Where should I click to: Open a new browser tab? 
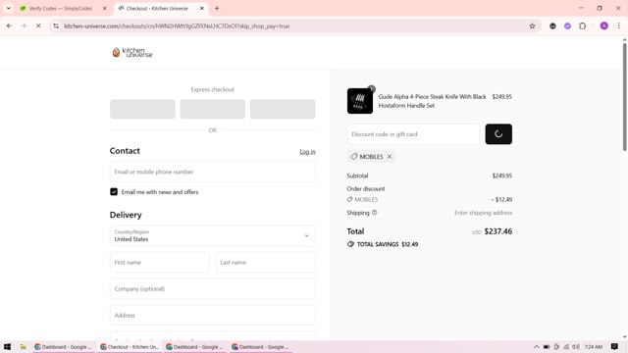click(217, 9)
